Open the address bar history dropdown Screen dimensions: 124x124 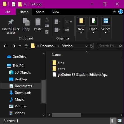tap(86, 46)
